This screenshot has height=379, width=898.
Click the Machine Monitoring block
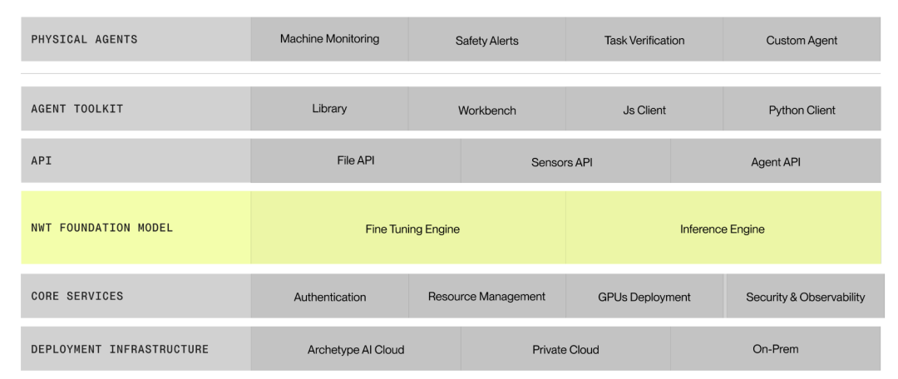pyautogui.click(x=329, y=39)
